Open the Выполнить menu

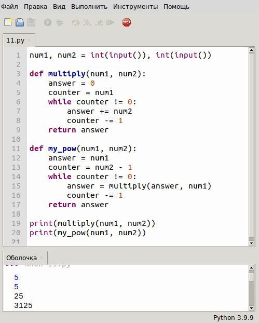[89, 7]
